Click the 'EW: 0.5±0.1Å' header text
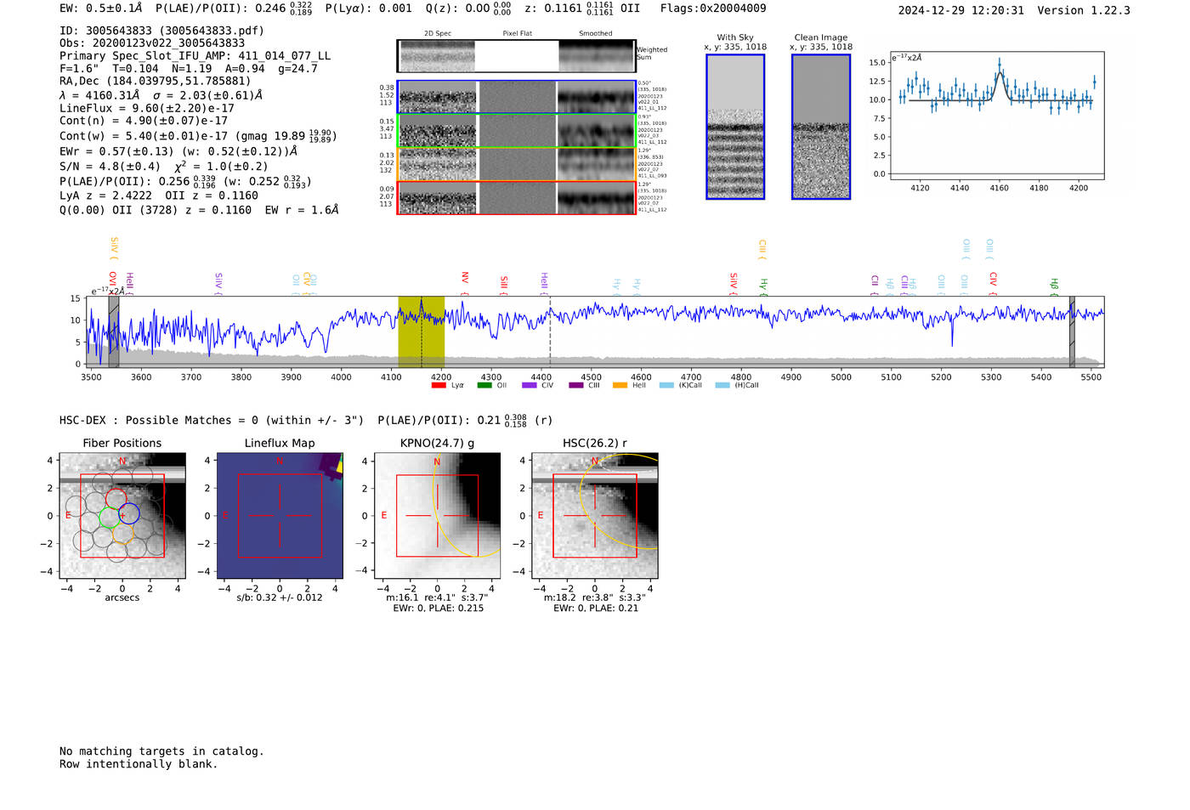 (101, 8)
